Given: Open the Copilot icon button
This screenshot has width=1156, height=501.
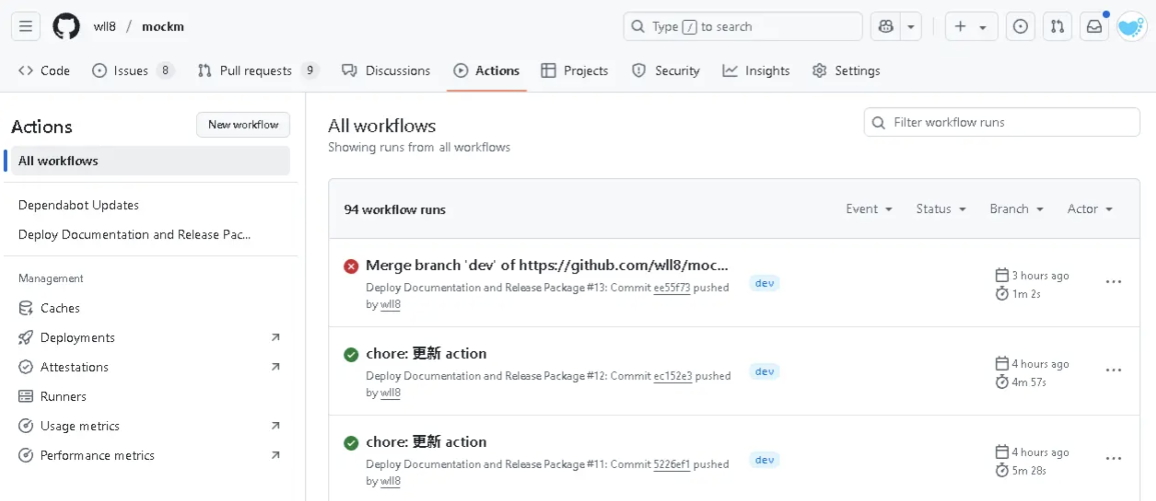Looking at the screenshot, I should (885, 26).
